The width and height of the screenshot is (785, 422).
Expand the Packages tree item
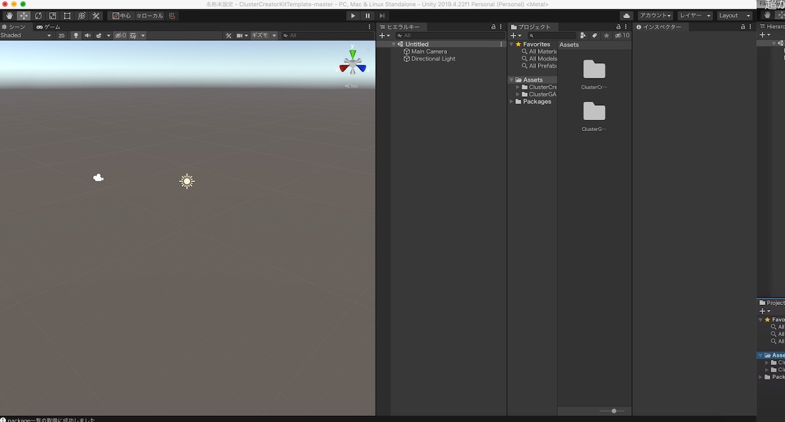pyautogui.click(x=511, y=101)
